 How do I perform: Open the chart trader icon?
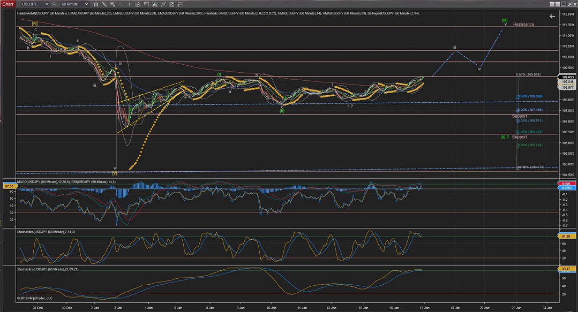tap(145, 4)
